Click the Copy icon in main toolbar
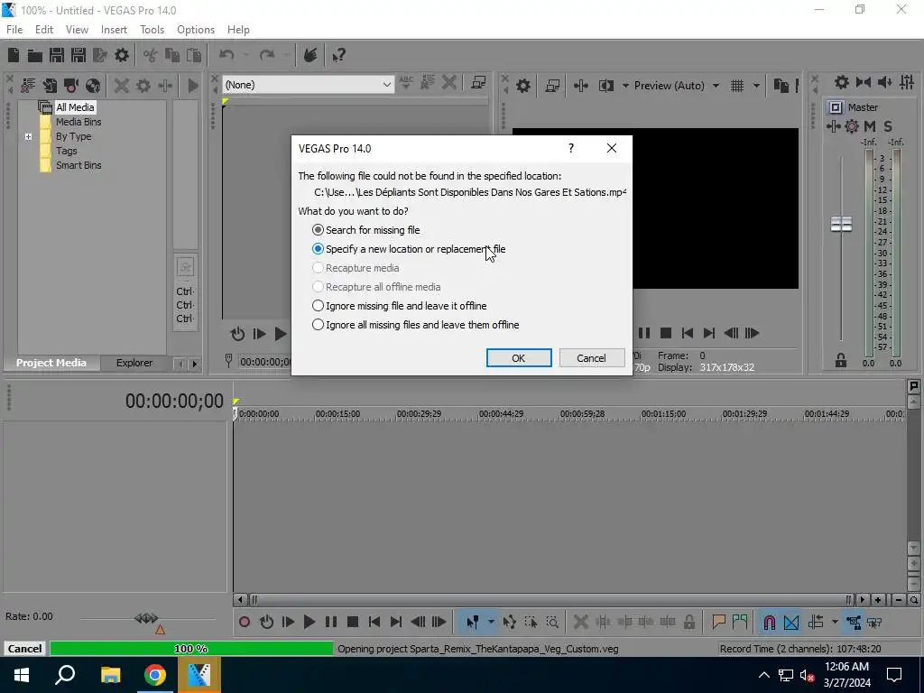Image resolution: width=924 pixels, height=693 pixels. 172,55
